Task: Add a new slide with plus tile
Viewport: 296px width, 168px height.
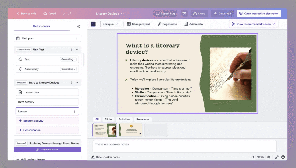Action: coord(156,130)
